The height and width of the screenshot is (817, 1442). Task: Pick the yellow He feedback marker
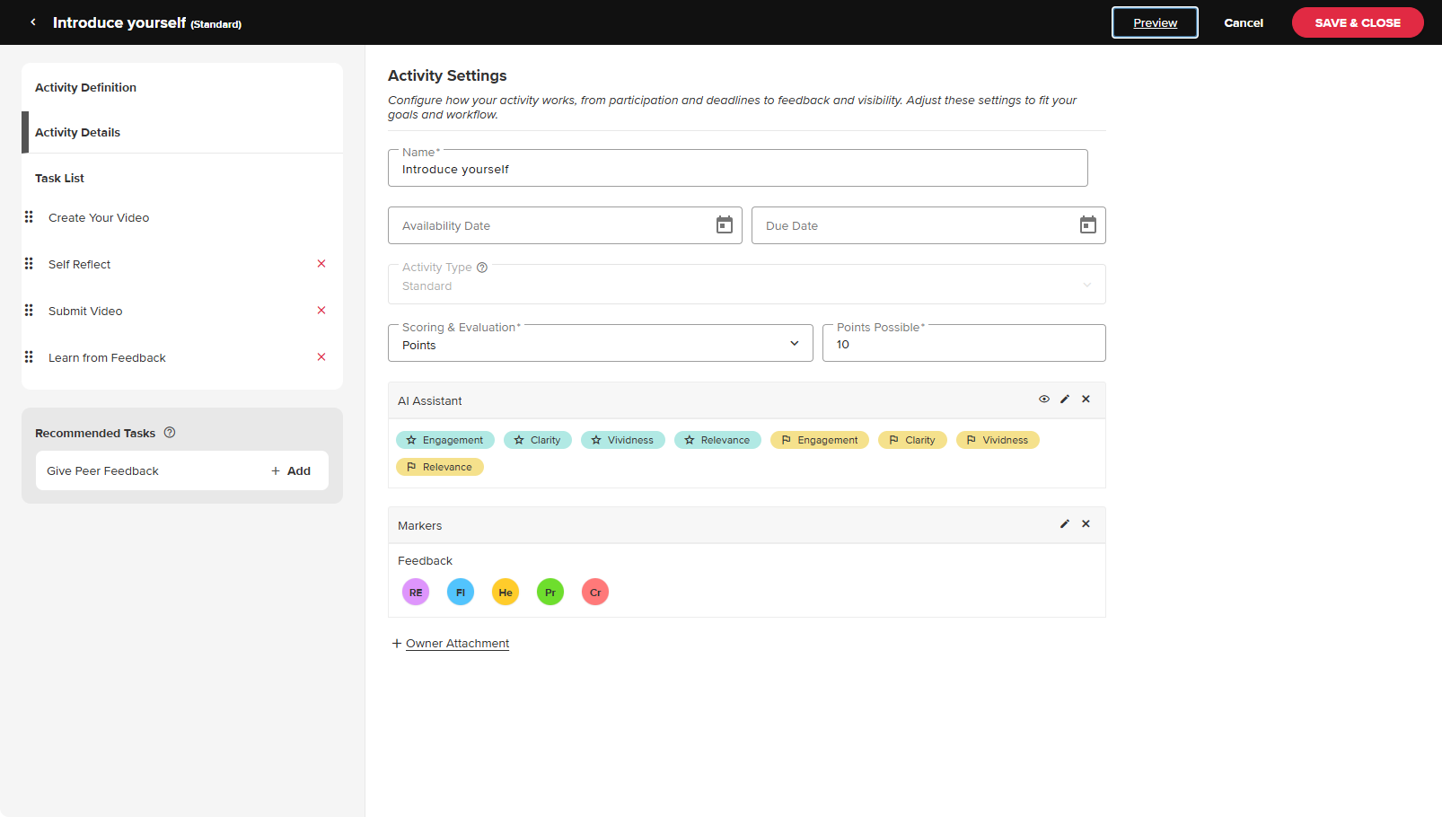click(506, 593)
